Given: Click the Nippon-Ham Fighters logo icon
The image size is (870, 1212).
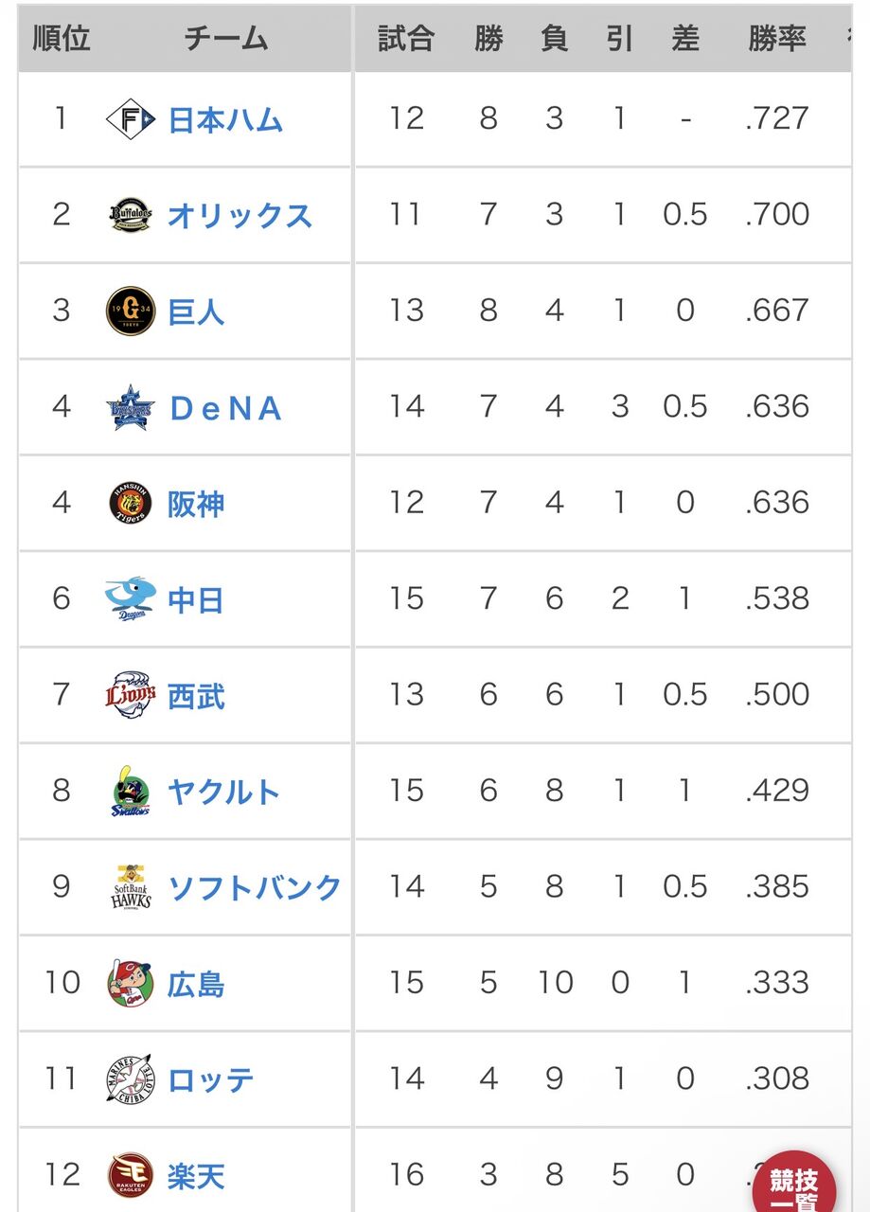Looking at the screenshot, I should [130, 119].
